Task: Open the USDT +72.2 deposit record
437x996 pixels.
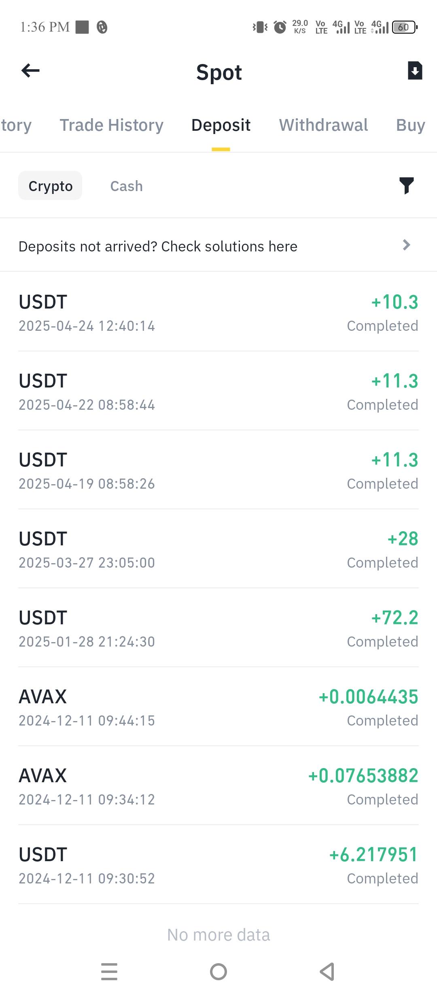Action: coord(218,629)
